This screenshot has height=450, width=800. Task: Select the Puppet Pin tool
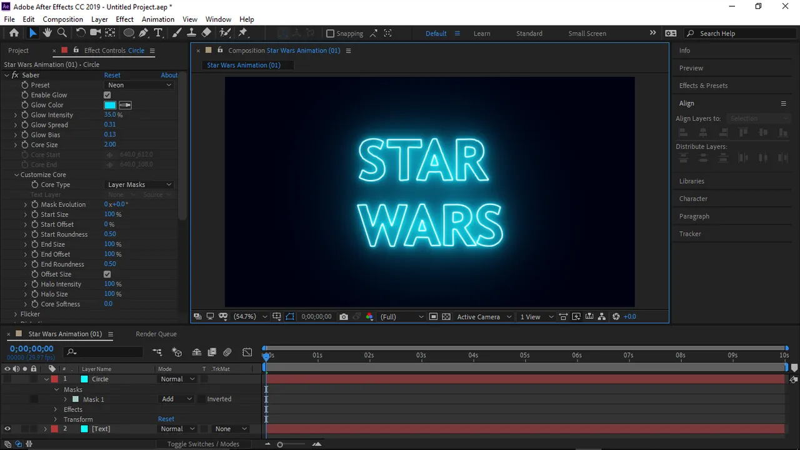point(243,33)
